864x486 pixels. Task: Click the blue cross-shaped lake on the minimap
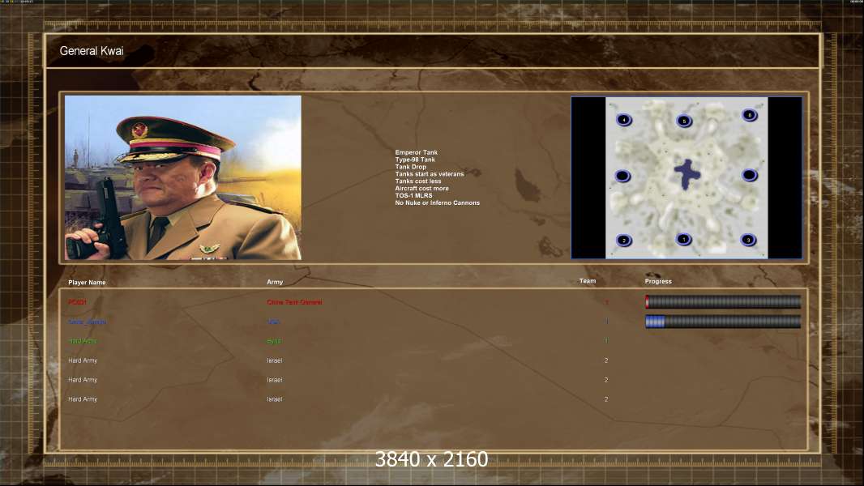pos(687,174)
